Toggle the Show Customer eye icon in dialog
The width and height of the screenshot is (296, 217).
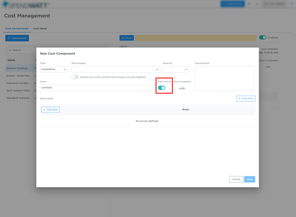(x=182, y=88)
